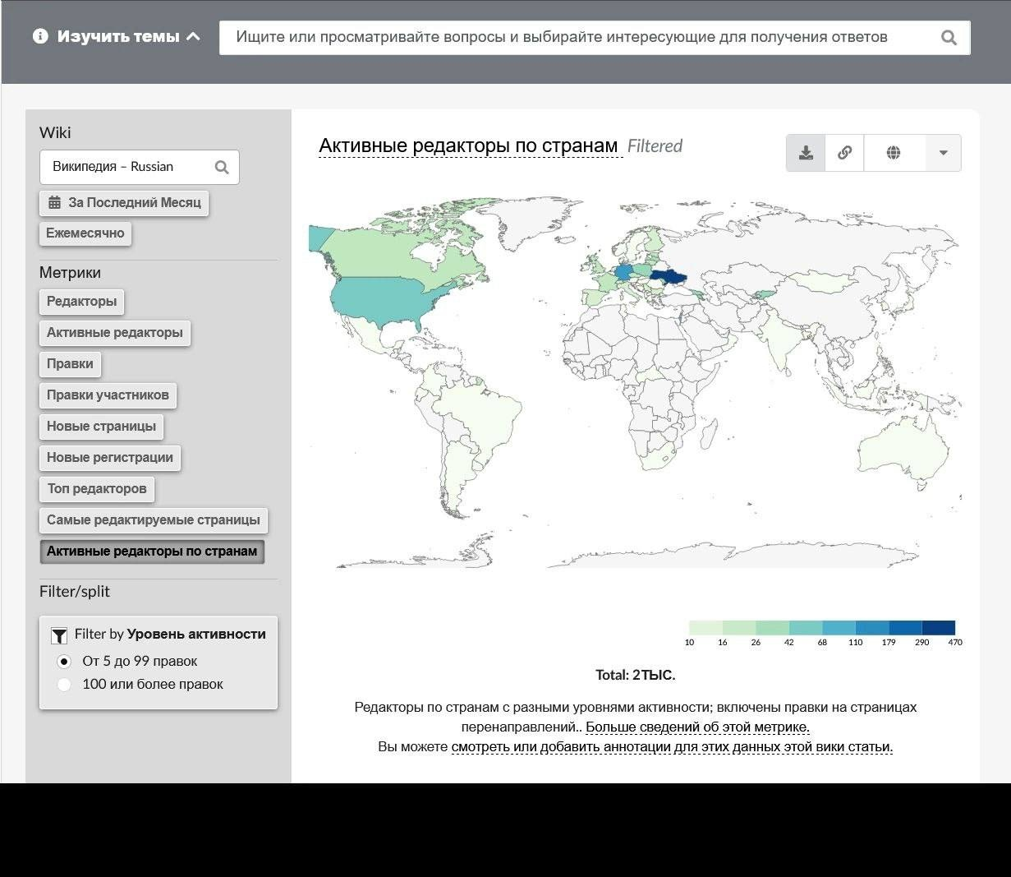
Task: Select the 'От 5 до 99 правок' radio
Action: click(x=64, y=662)
